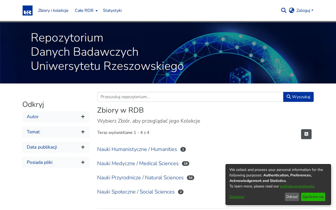Image resolution: width=336 pixels, height=210 pixels.
Task: Accept cookies with Zgadzam się
Action: (313, 197)
